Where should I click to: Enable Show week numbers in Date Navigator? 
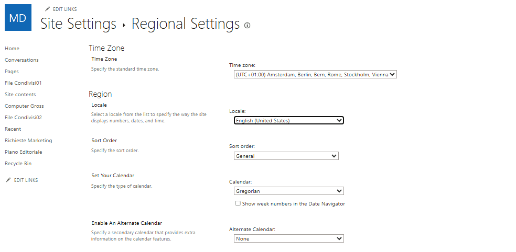click(x=238, y=203)
